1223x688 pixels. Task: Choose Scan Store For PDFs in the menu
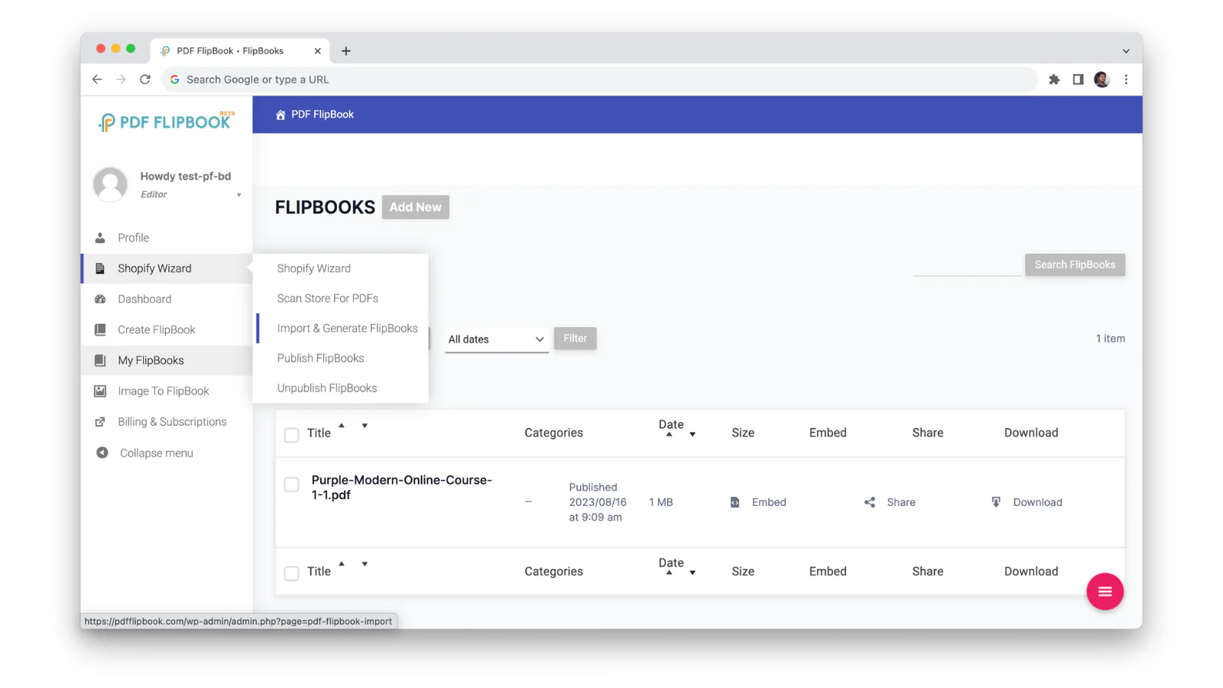(328, 298)
